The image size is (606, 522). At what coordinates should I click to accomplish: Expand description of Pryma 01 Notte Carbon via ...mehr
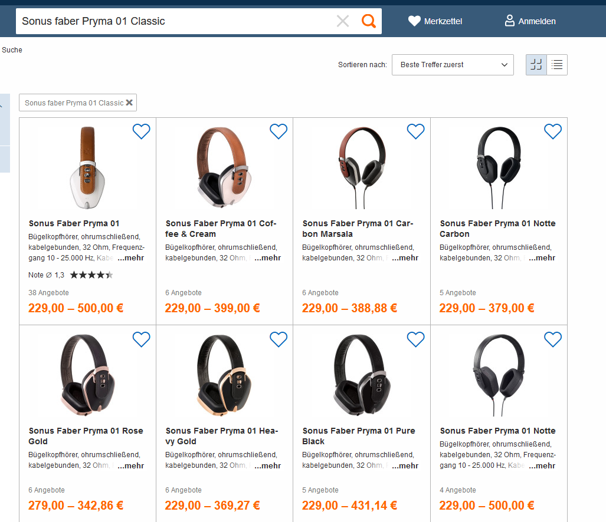[542, 258]
